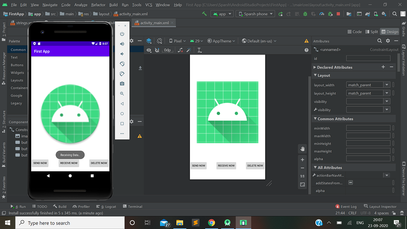
Task: Open the AppTheme selector dropdown
Action: (x=221, y=40)
